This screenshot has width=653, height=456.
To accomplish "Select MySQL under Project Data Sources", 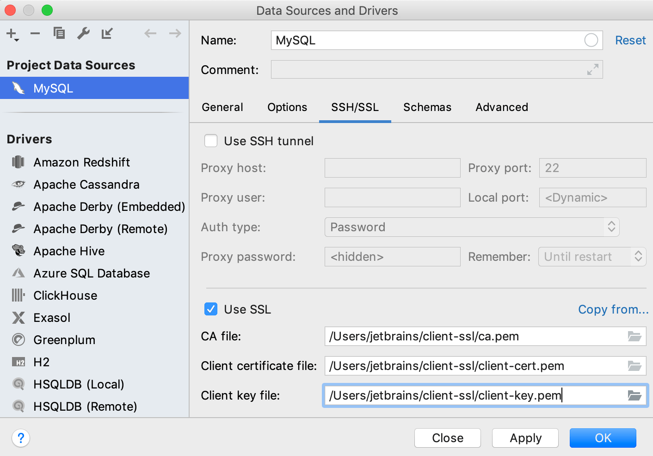I will point(94,88).
